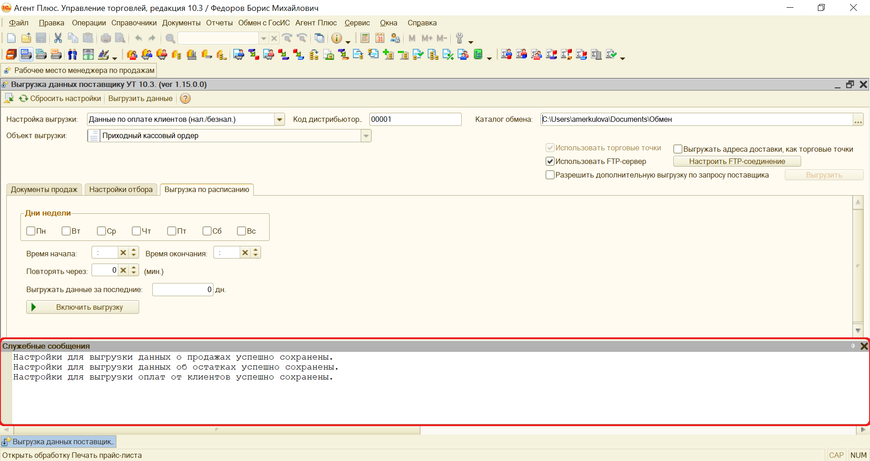Viewport: 870px width, 461px height.
Task: Open the Агент Плюс menu
Action: [x=316, y=23]
